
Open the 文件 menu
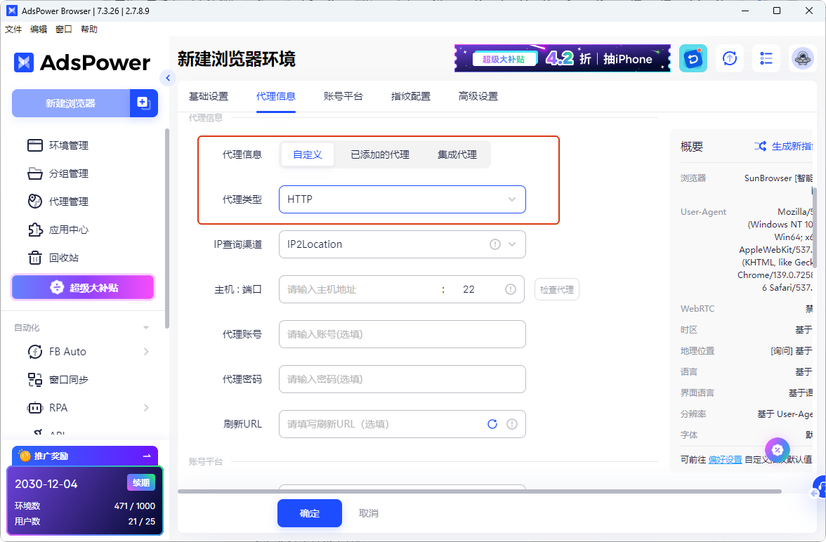pyautogui.click(x=13, y=29)
